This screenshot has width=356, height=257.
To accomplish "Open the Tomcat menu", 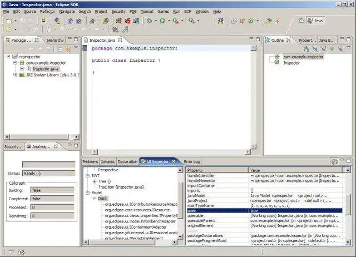I will [x=147, y=11].
